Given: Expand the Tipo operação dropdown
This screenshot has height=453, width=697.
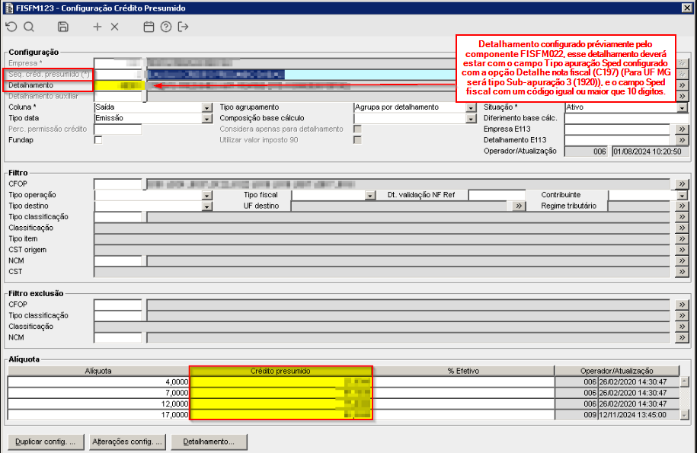Looking at the screenshot, I should click(x=207, y=196).
